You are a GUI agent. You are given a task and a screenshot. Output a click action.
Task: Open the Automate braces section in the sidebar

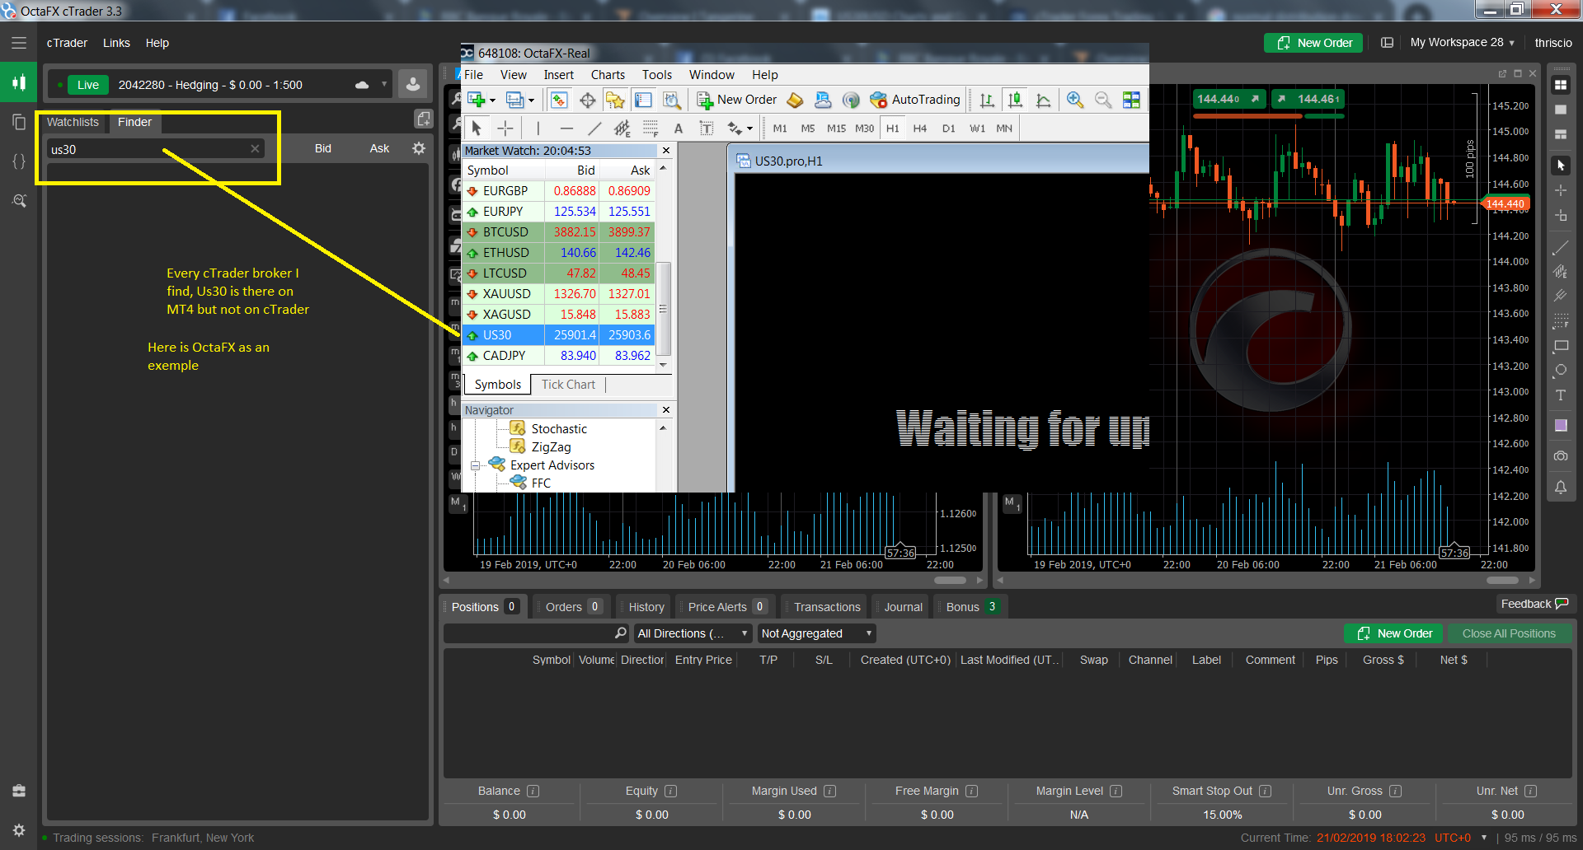pos(19,161)
